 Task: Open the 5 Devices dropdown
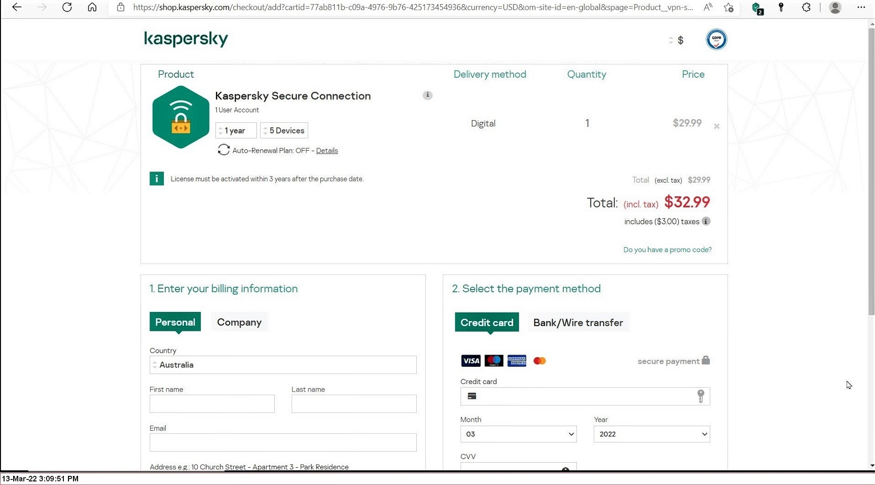[x=284, y=130]
